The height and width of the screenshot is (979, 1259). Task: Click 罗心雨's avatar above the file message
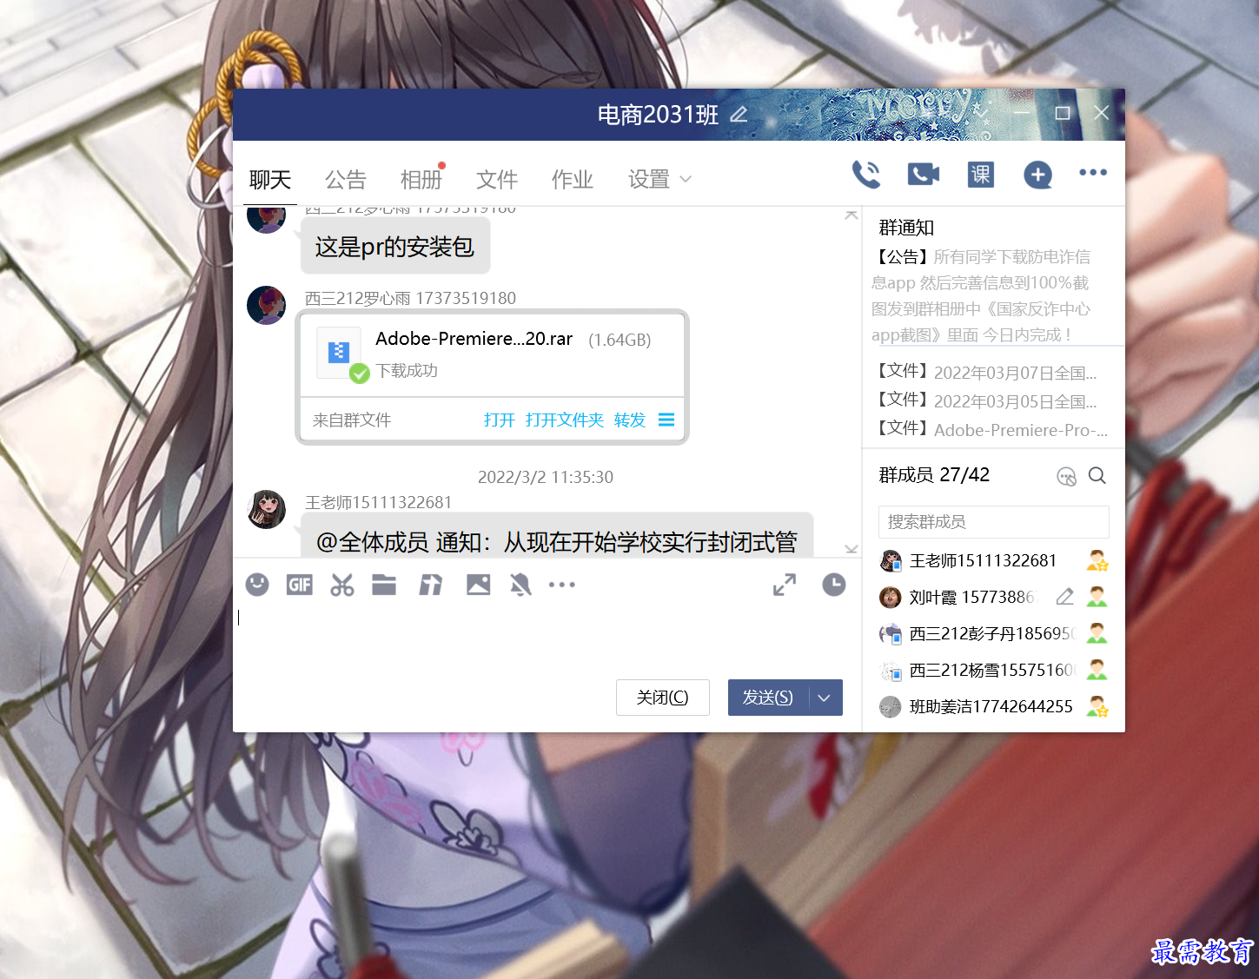coord(267,305)
